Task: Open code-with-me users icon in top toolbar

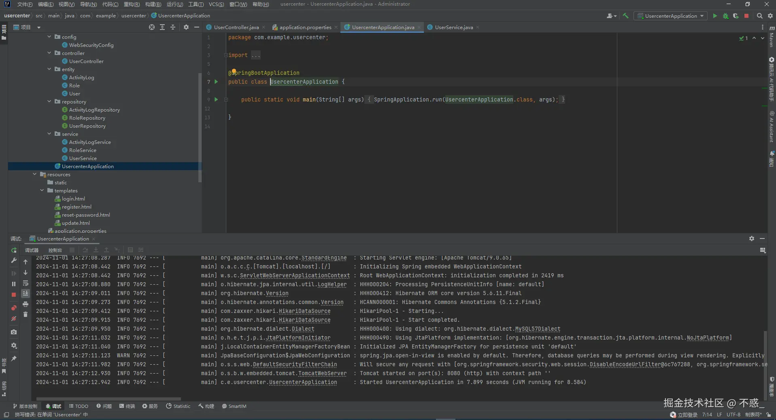Action: pos(611,16)
